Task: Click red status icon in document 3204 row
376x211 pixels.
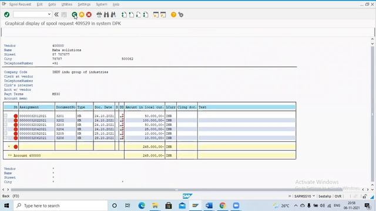Action: pos(16,129)
